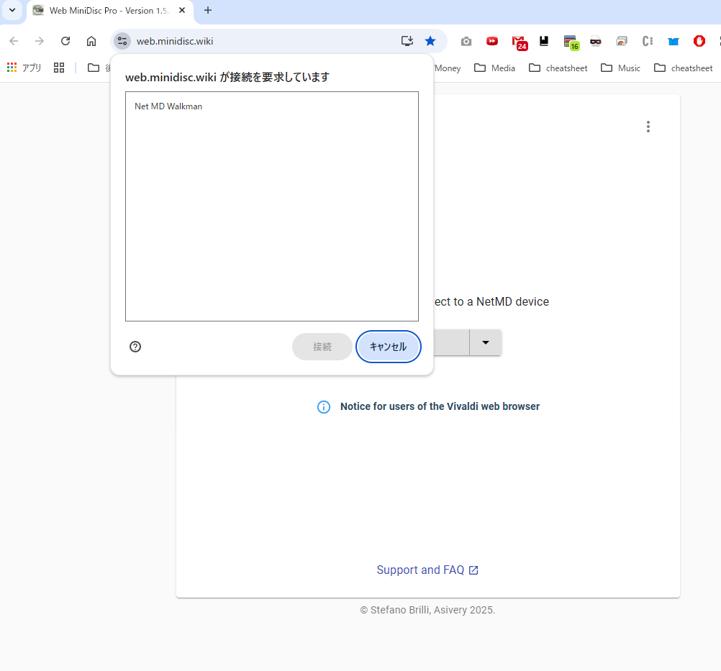This screenshot has width=721, height=671.
Task: Click the キャンセル cancel button
Action: point(388,347)
